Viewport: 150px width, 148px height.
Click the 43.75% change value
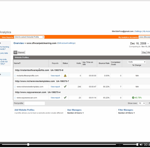138,98
